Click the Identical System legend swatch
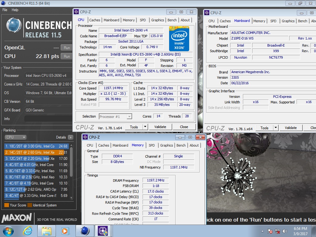This screenshot has width=316, height=237. coord(30,205)
